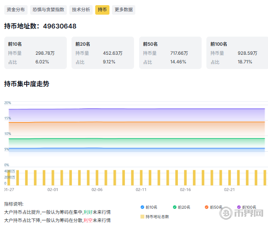Click the 9.12% share value

click(109, 62)
